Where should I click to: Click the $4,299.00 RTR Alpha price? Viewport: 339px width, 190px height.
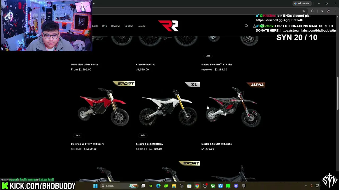tap(208, 149)
